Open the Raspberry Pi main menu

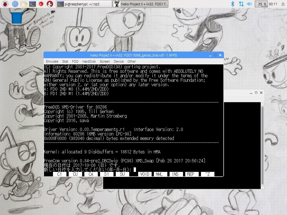coord(5,4)
